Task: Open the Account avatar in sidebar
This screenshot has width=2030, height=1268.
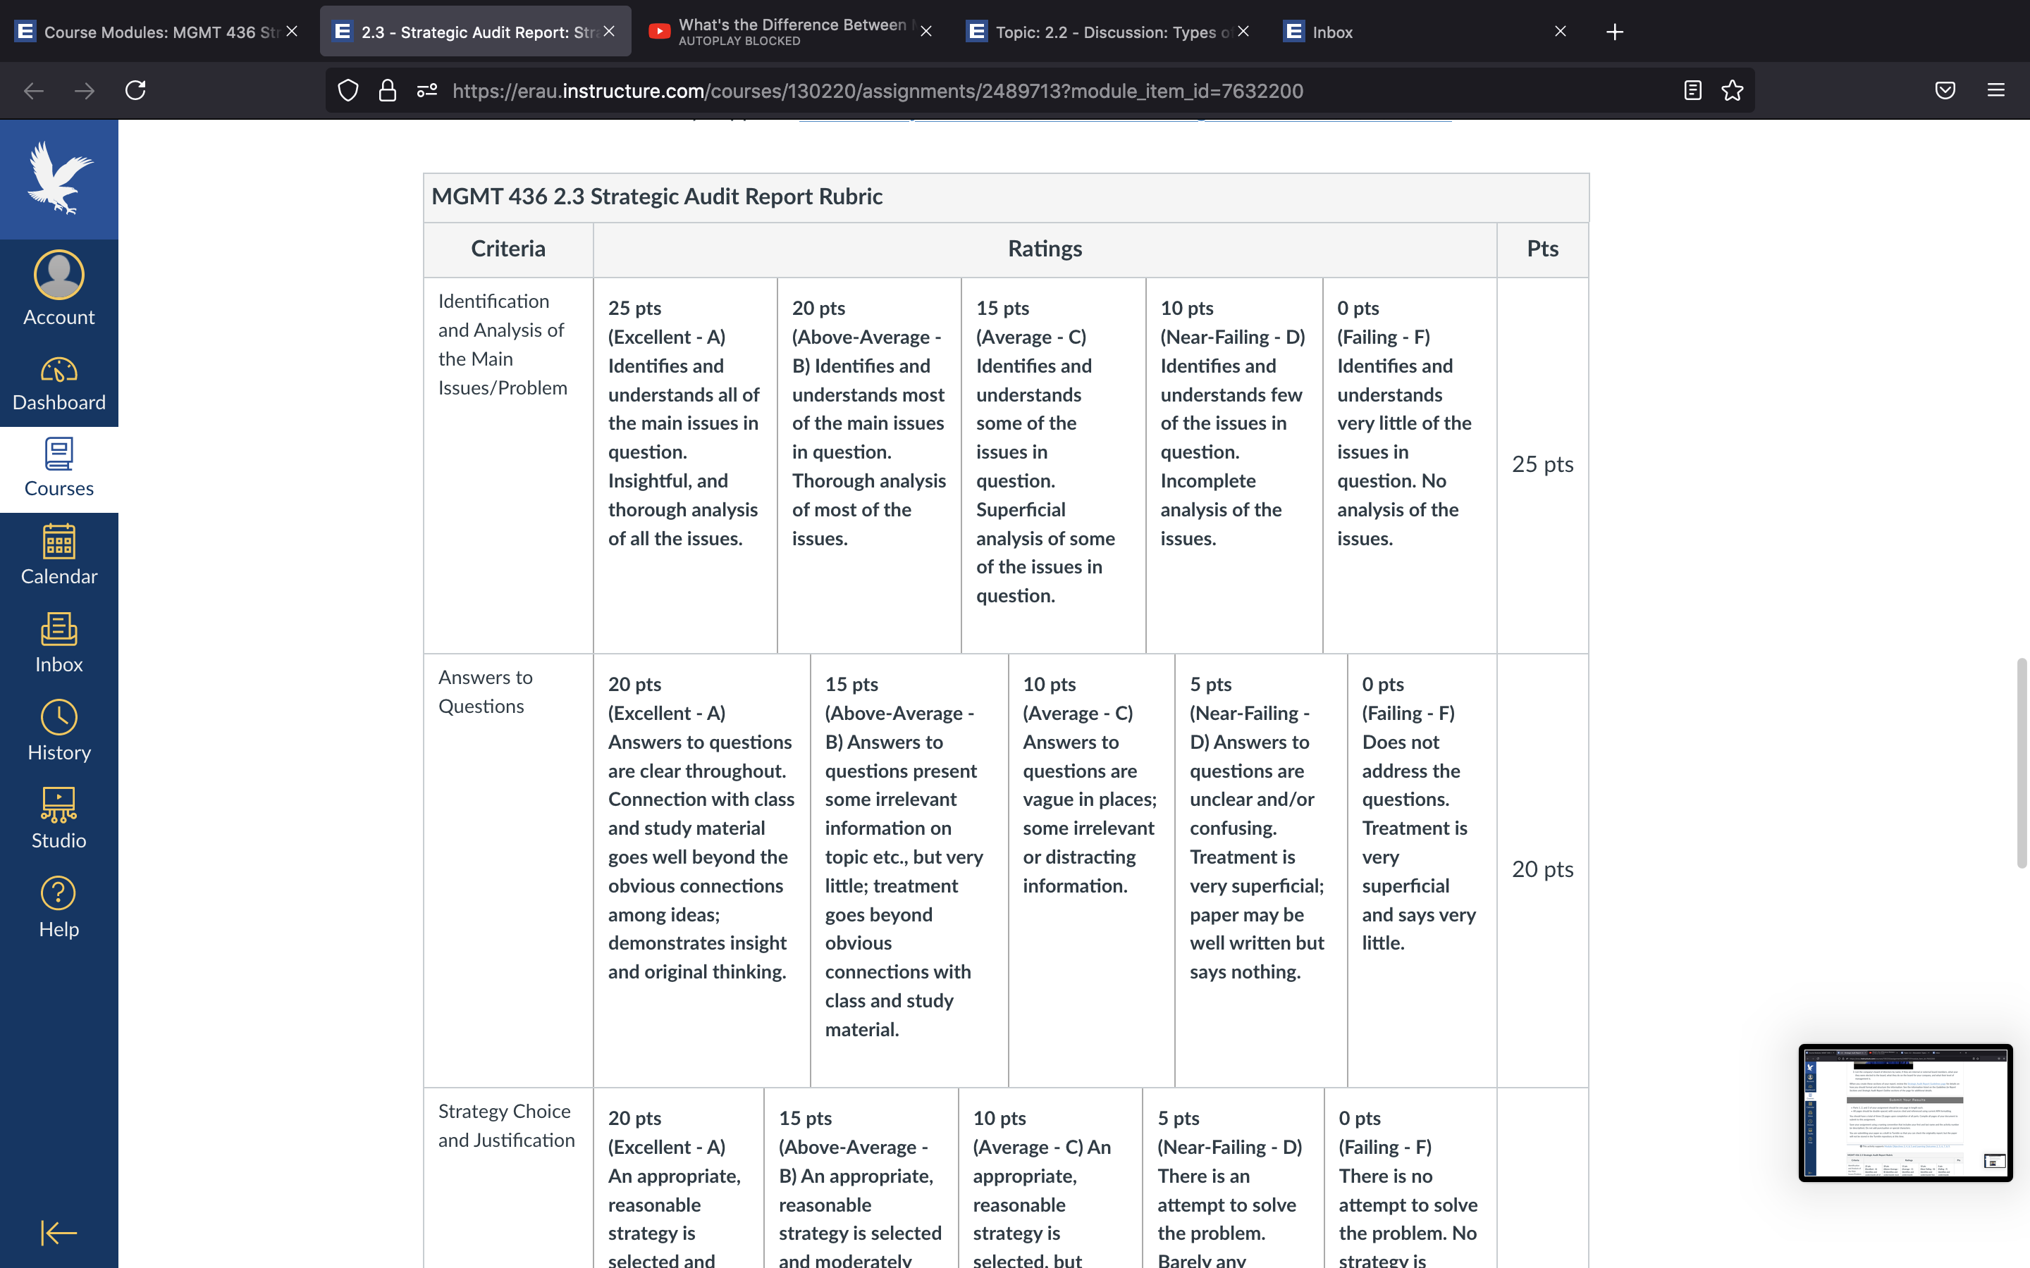Action: pos(59,274)
